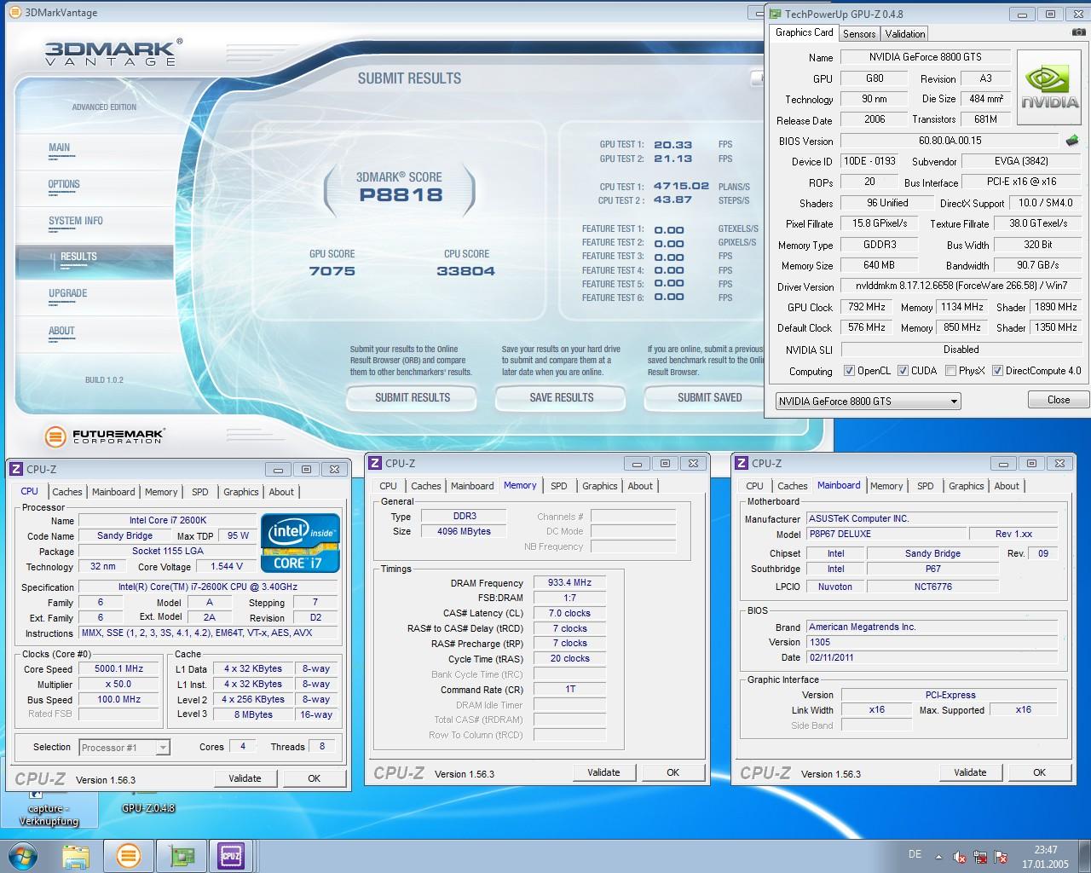The image size is (1091, 873).
Task: Select RESULTS in 3DMark sidebar
Action: tap(94, 261)
